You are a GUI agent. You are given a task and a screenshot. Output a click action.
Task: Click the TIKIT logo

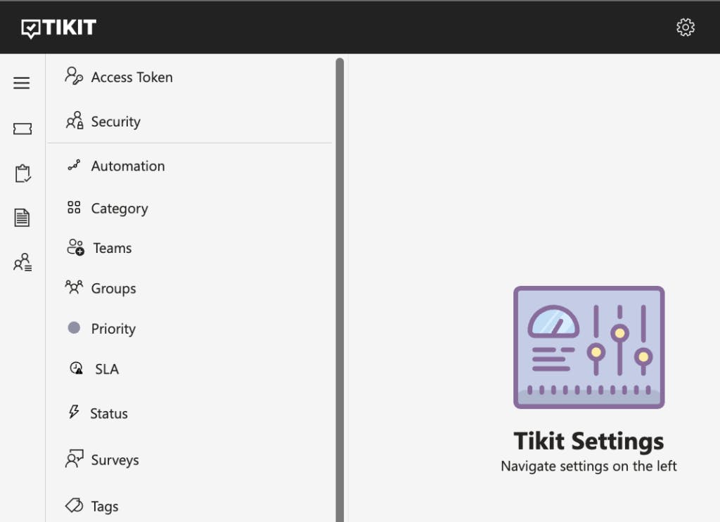pyautogui.click(x=59, y=28)
